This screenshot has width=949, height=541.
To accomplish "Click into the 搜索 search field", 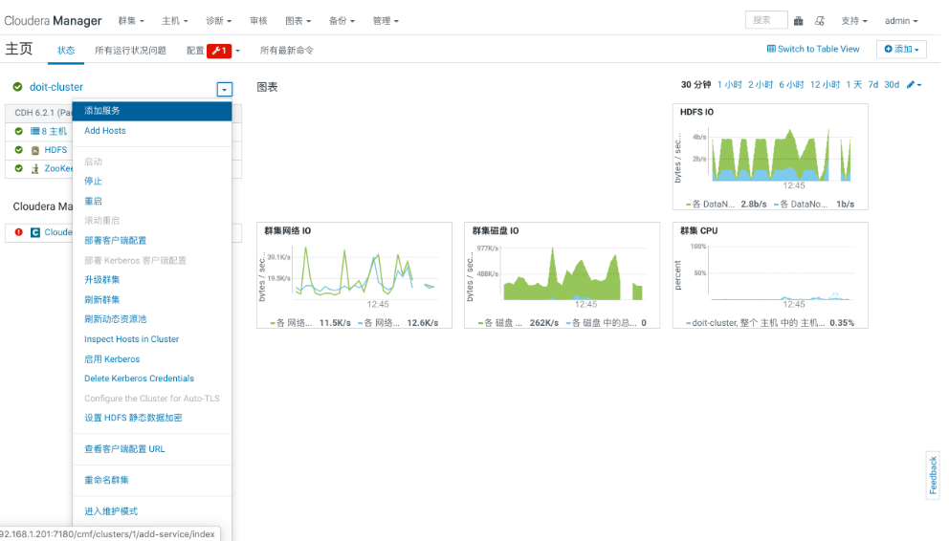I will pos(766,20).
